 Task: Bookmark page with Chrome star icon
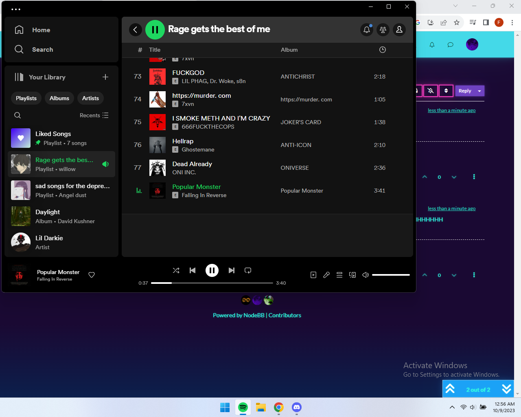[457, 22]
